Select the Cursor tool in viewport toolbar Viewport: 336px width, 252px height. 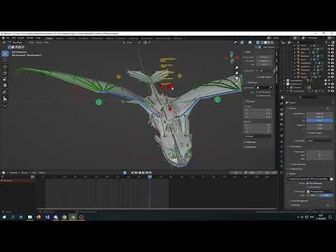[5, 60]
